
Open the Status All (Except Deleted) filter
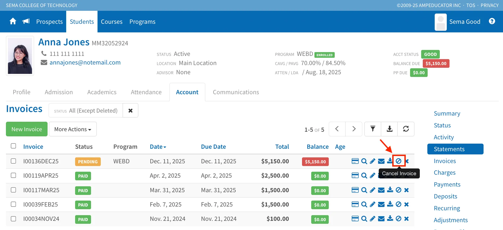pyautogui.click(x=86, y=110)
